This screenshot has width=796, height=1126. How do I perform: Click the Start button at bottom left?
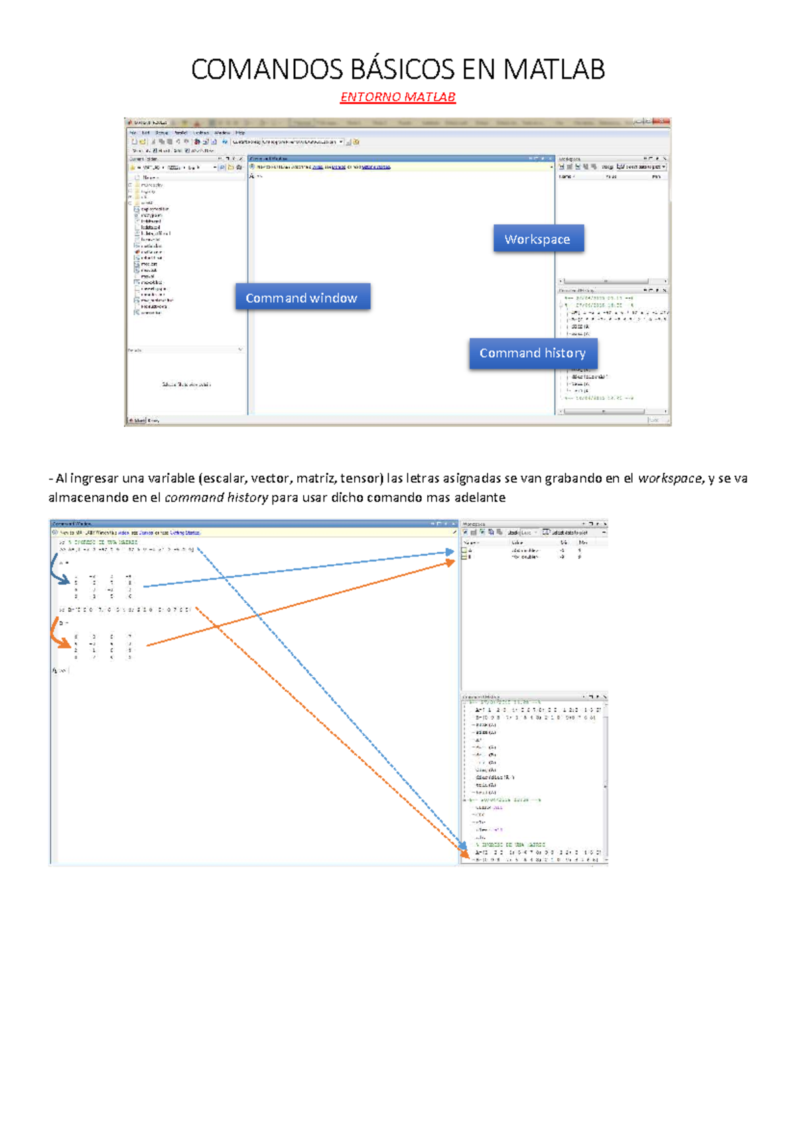tap(137, 420)
